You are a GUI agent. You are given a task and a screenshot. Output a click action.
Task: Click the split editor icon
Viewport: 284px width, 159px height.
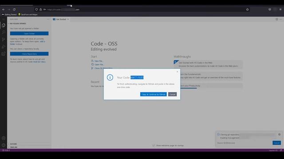click(277, 19)
